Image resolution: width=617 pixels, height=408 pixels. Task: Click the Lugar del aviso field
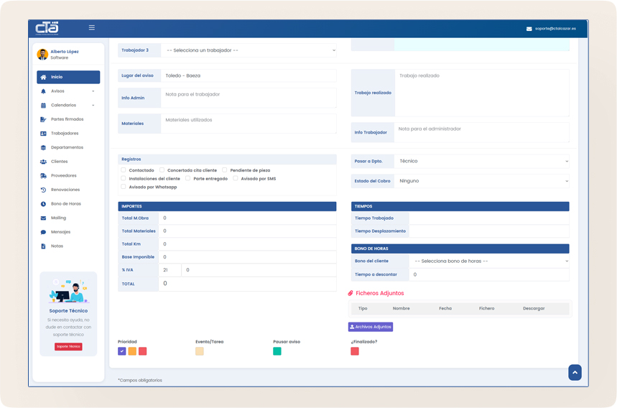point(249,75)
